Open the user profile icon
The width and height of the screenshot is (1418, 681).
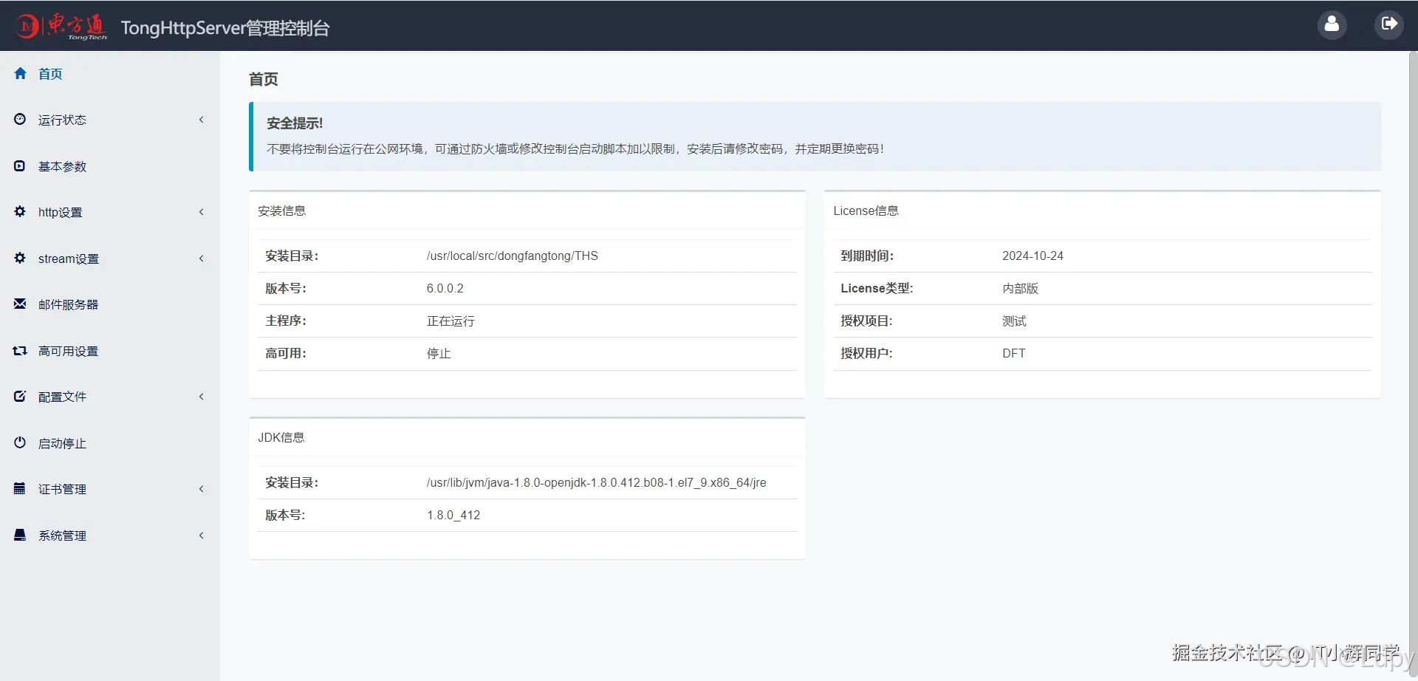pyautogui.click(x=1332, y=24)
